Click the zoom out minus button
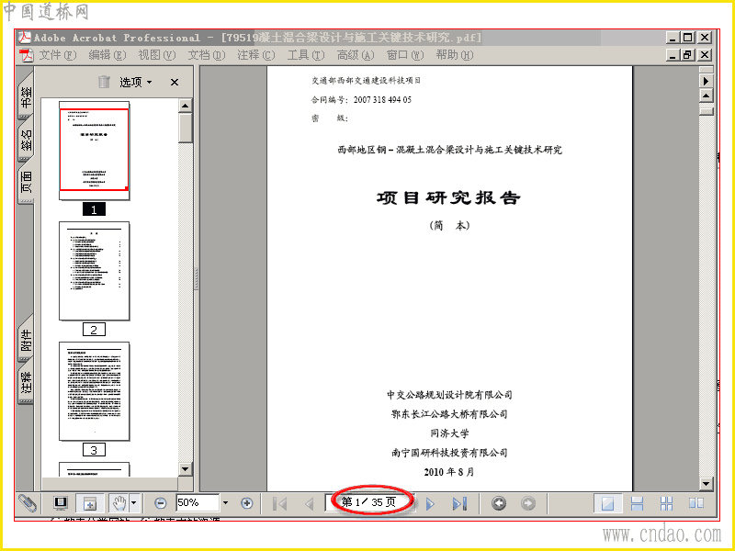This screenshot has width=735, height=551. [x=160, y=503]
